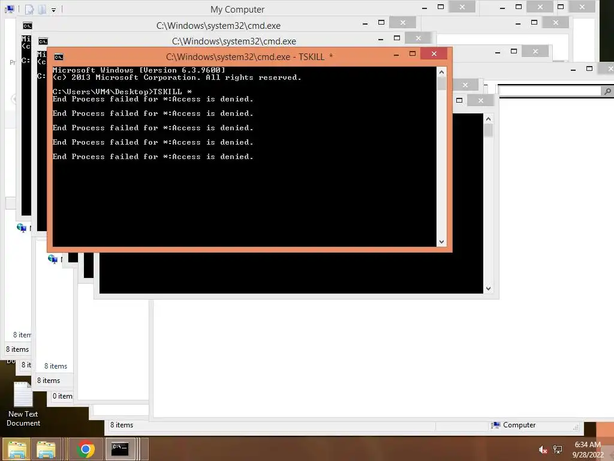
Task: Click the New Folder quick access toolbar icon
Action: (x=42, y=10)
